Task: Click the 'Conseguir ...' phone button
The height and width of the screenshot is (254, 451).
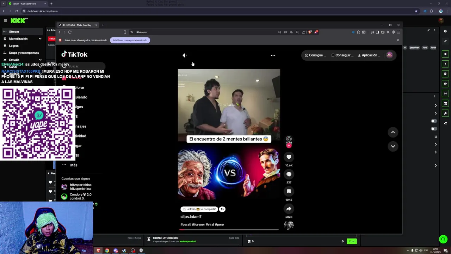Action: (342, 55)
